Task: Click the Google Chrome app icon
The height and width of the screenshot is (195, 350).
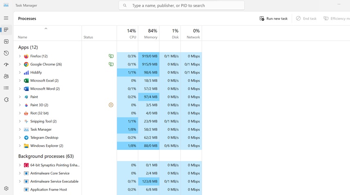Action: [x=26, y=64]
